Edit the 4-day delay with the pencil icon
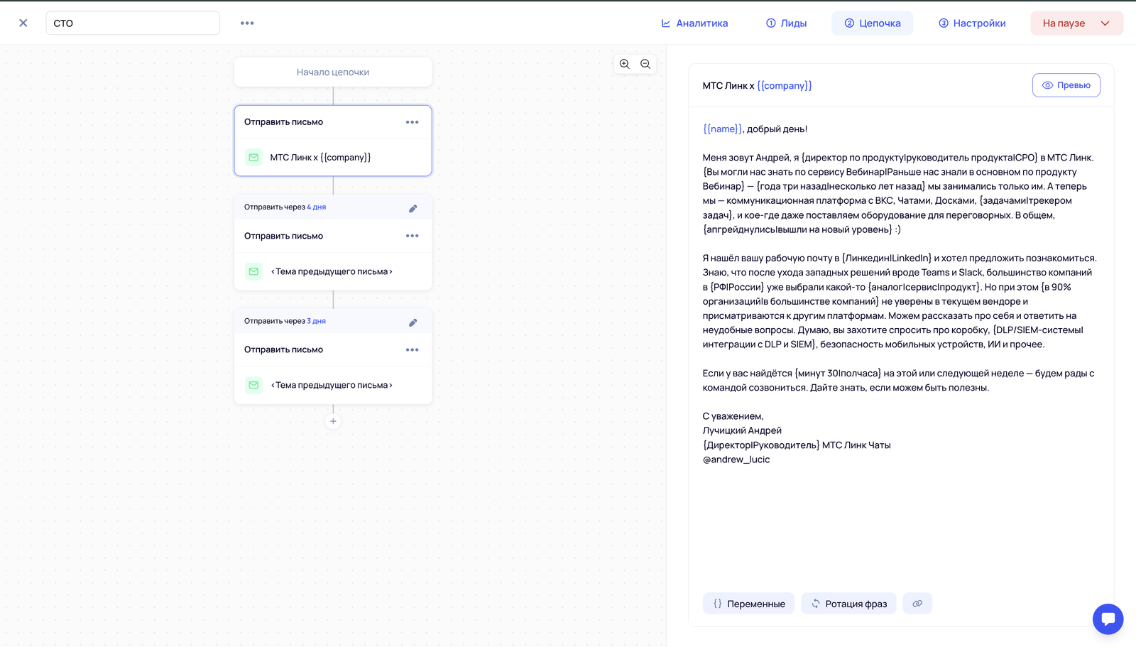The image size is (1136, 647). point(413,208)
